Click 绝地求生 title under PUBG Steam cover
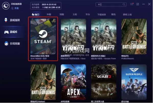Viewport: 153px width, 103px height. point(125,56)
